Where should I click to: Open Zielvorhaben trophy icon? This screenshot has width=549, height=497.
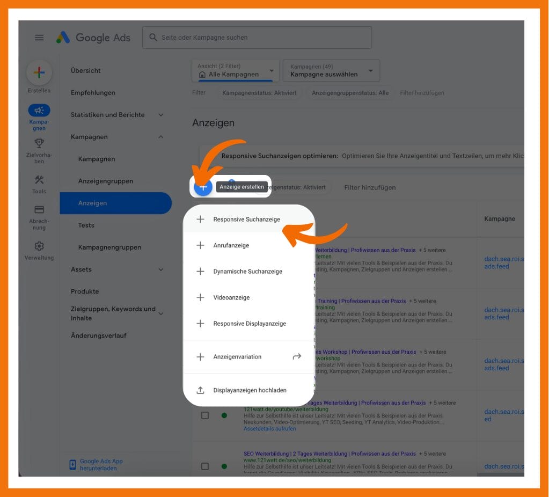tap(39, 143)
